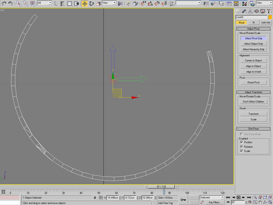Collapse the Adjust Pivot rollout
The width and height of the screenshot is (273, 205).
253,29
